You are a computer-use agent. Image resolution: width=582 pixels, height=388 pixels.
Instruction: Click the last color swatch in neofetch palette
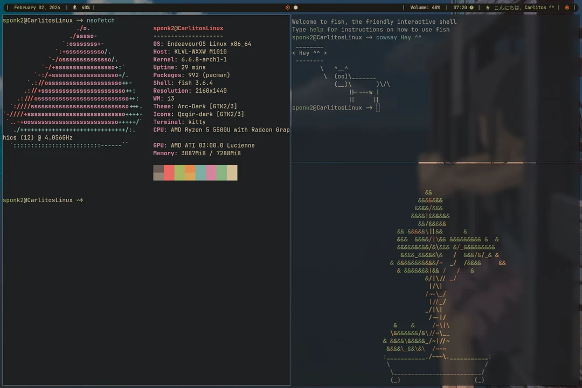pyautogui.click(x=233, y=172)
